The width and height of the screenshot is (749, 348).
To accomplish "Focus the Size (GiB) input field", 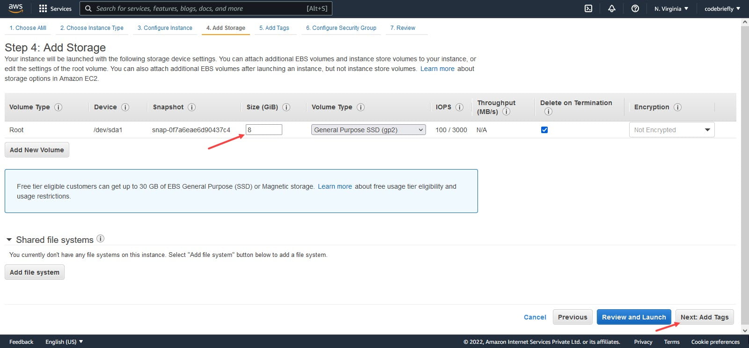I will tap(264, 130).
